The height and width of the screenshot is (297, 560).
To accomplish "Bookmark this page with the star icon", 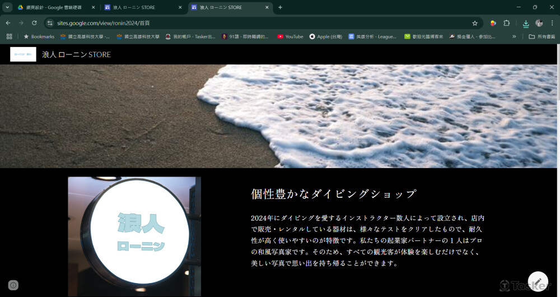I will [475, 23].
